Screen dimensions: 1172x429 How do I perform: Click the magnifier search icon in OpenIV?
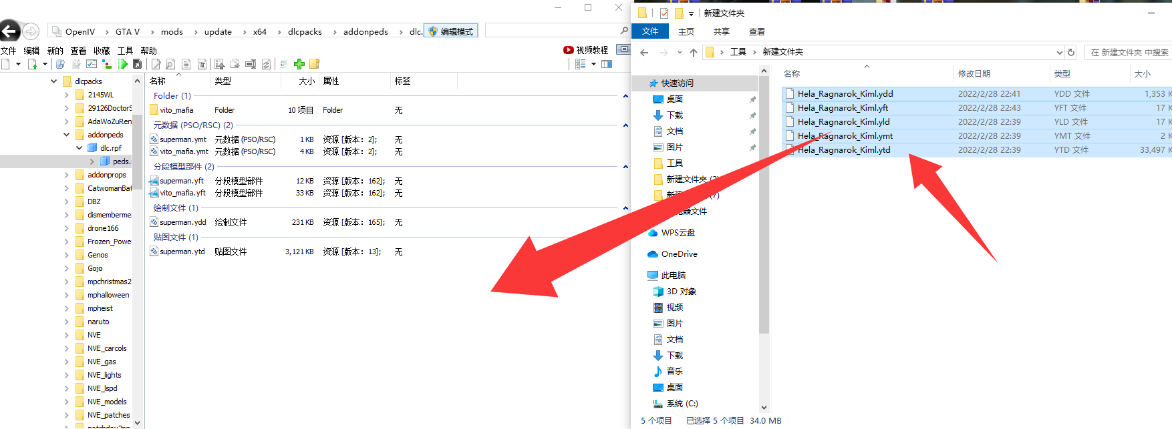coord(624,31)
